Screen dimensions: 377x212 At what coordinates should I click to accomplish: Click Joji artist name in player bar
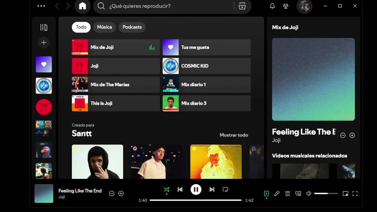[62, 197]
